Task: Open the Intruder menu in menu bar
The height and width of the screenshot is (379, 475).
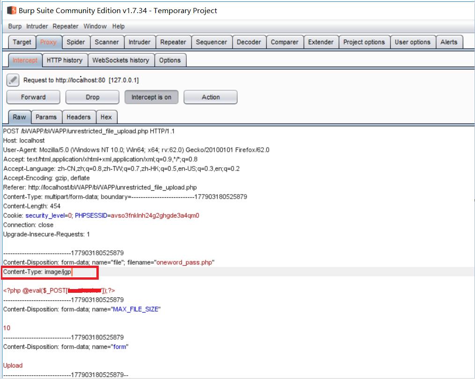Action: pyautogui.click(x=37, y=26)
